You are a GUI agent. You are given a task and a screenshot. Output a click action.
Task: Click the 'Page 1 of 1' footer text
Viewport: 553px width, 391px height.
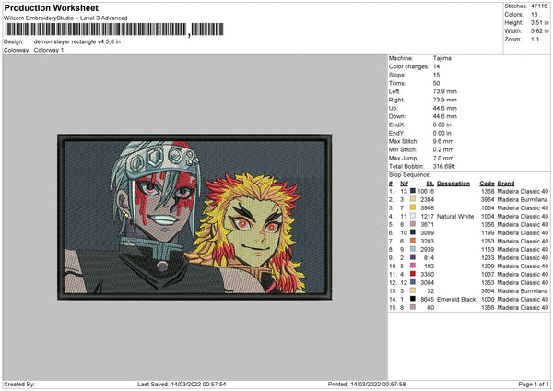click(x=534, y=384)
